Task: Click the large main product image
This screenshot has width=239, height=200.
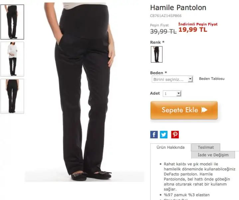Action: (84, 92)
